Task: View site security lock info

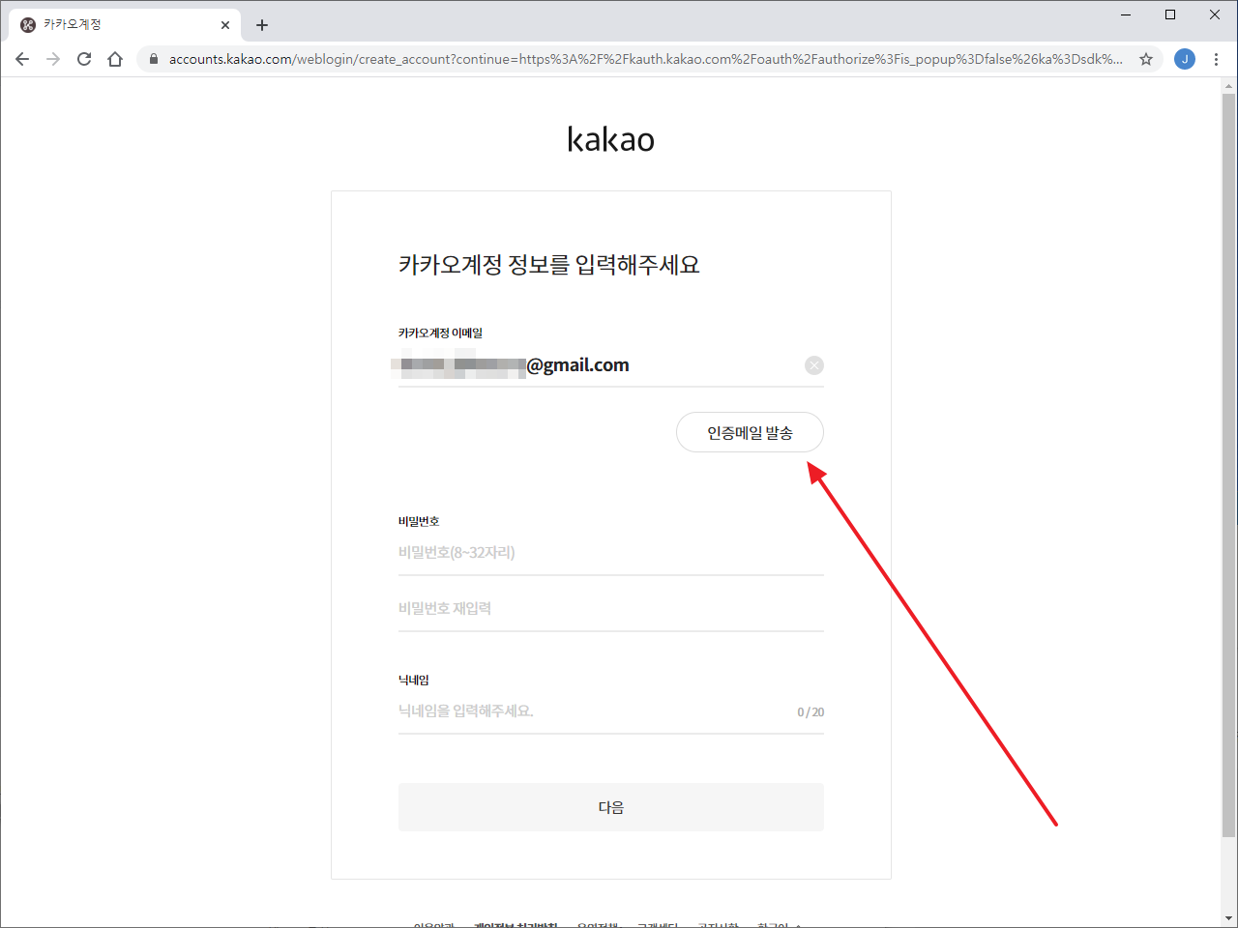Action: [153, 59]
